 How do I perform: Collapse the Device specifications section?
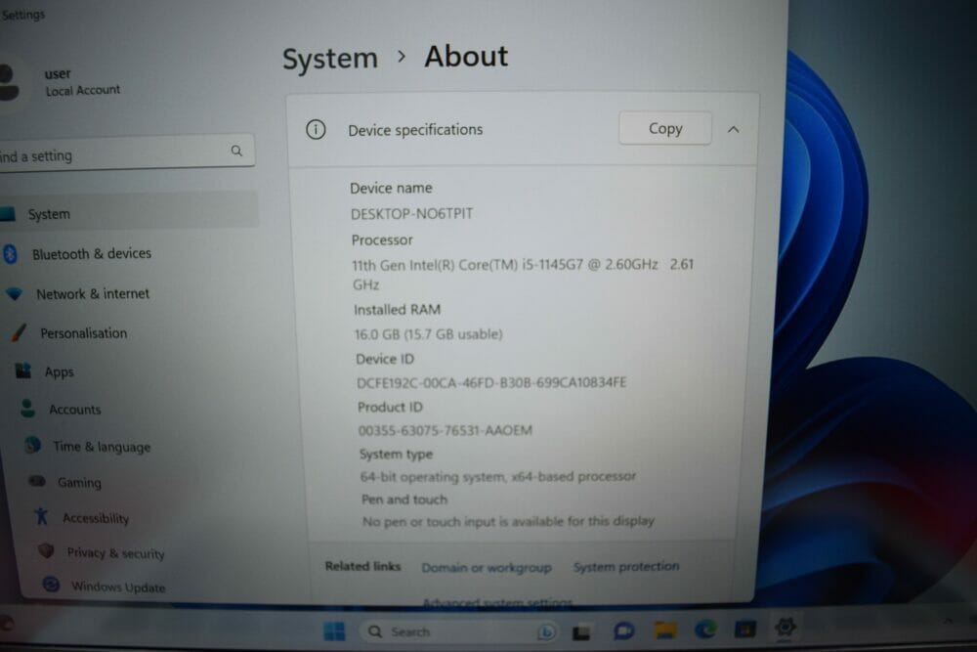[734, 130]
